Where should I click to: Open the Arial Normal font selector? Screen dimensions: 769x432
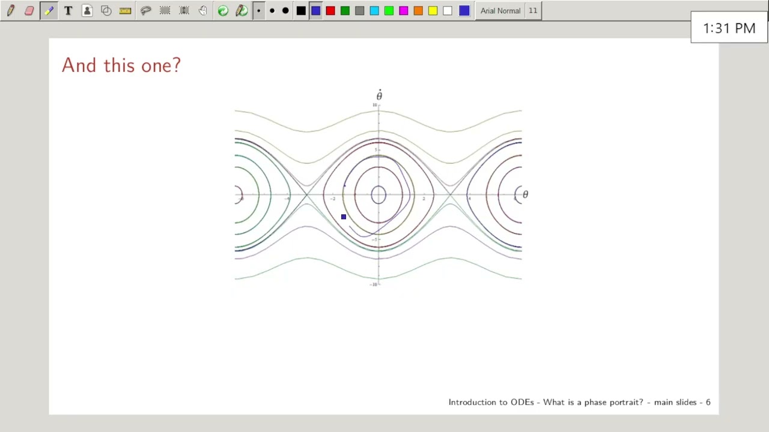coord(500,11)
